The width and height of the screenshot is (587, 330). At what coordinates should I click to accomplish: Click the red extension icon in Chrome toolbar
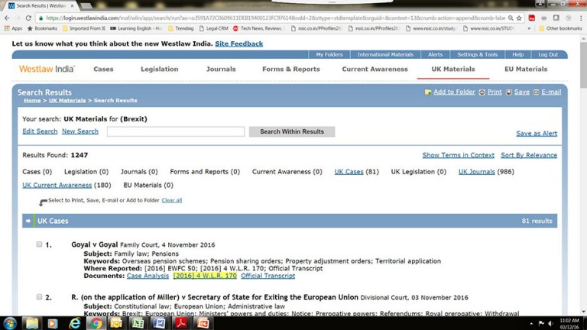[x=532, y=18]
